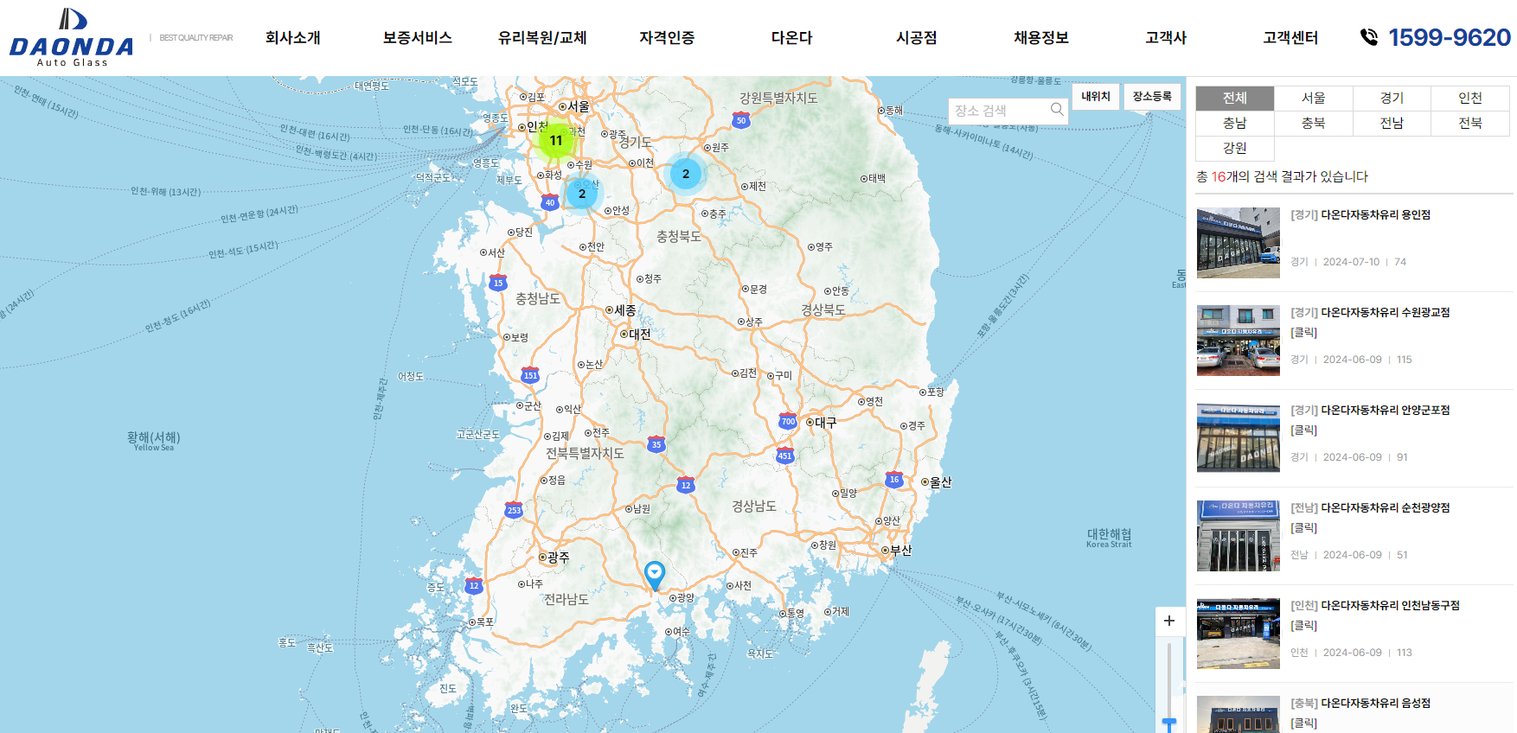1517x733 pixels.
Task: Click the 울산 city label on map
Action: point(941,482)
